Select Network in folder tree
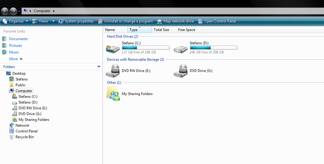This screenshot has width=324, height=164. (22, 125)
